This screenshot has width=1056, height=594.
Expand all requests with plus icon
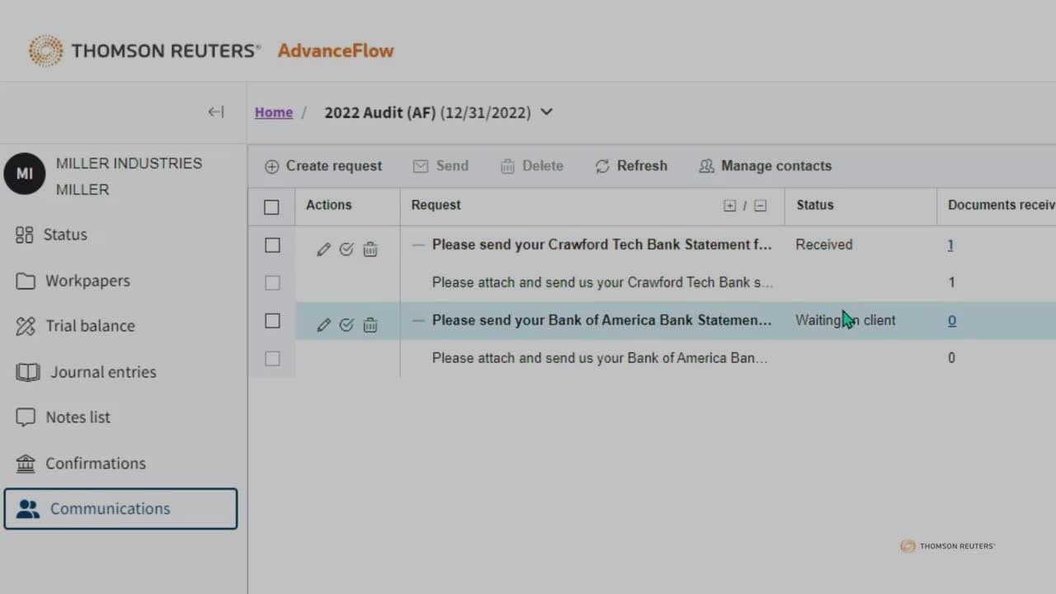[729, 205]
